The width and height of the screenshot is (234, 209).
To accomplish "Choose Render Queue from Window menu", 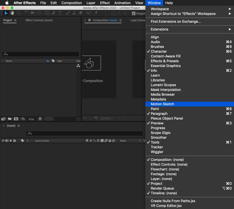I will [x=190, y=188].
